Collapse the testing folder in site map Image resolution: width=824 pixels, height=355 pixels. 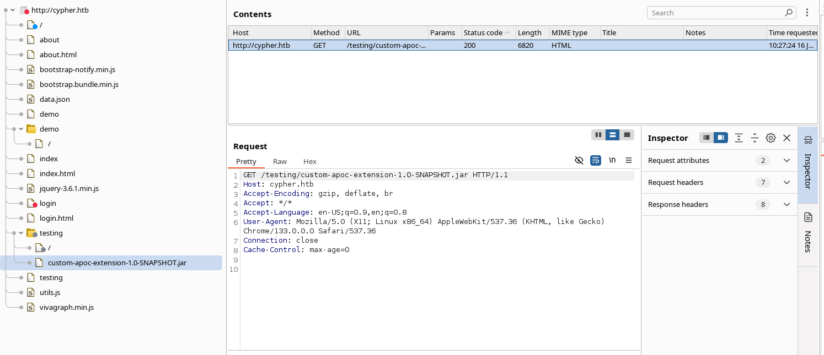pos(22,233)
